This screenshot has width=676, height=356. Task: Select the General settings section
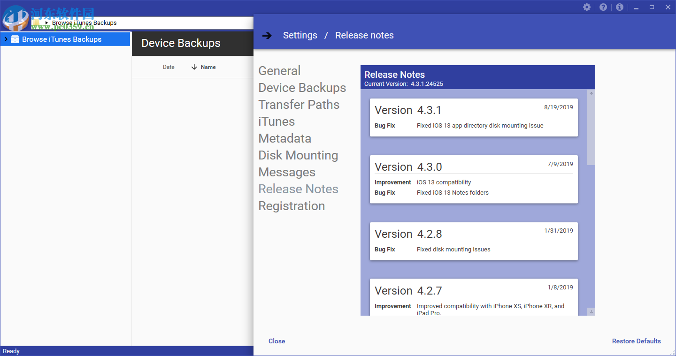pyautogui.click(x=279, y=70)
